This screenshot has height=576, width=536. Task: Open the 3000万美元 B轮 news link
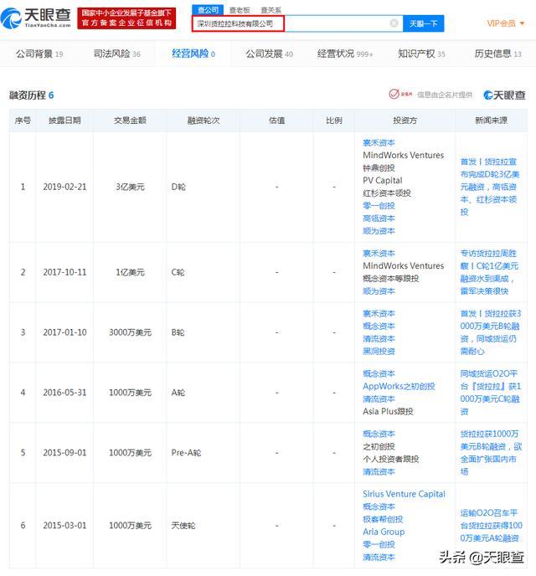(x=490, y=332)
